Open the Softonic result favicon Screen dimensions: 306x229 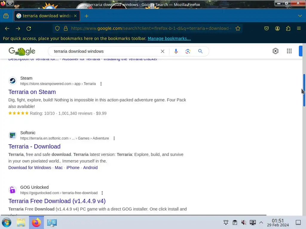click(13, 135)
